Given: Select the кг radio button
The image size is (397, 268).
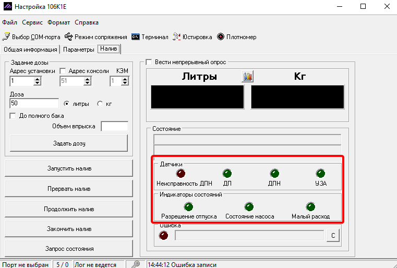Looking at the screenshot, I should point(100,104).
